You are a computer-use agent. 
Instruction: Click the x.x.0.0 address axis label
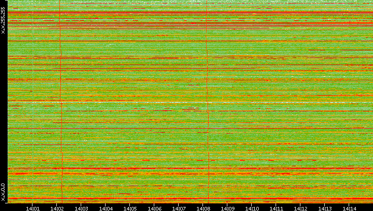(x=3, y=192)
